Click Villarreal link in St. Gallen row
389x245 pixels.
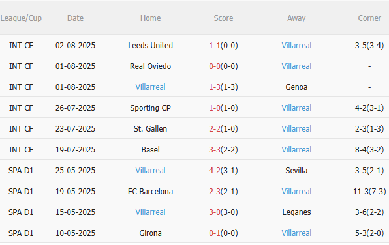point(296,128)
